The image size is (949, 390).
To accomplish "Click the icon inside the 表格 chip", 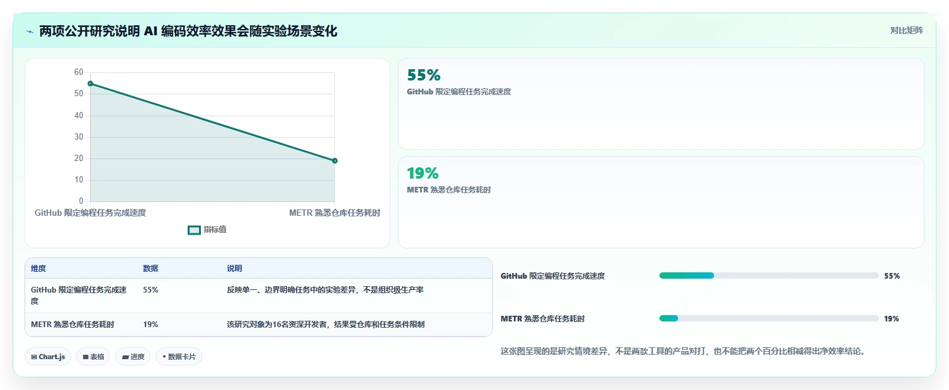I will pos(86,357).
